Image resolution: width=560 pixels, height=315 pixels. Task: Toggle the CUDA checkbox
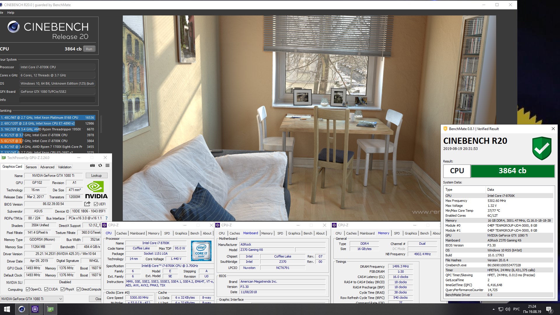click(x=46, y=289)
